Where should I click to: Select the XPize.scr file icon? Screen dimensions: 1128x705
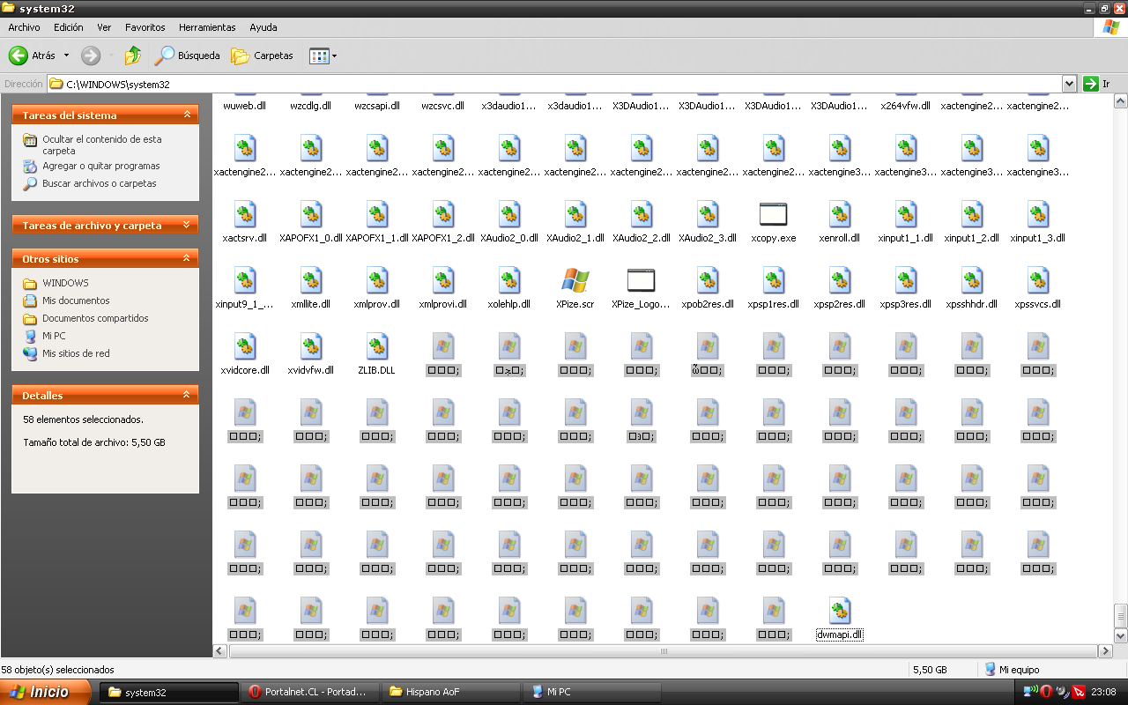pyautogui.click(x=575, y=280)
